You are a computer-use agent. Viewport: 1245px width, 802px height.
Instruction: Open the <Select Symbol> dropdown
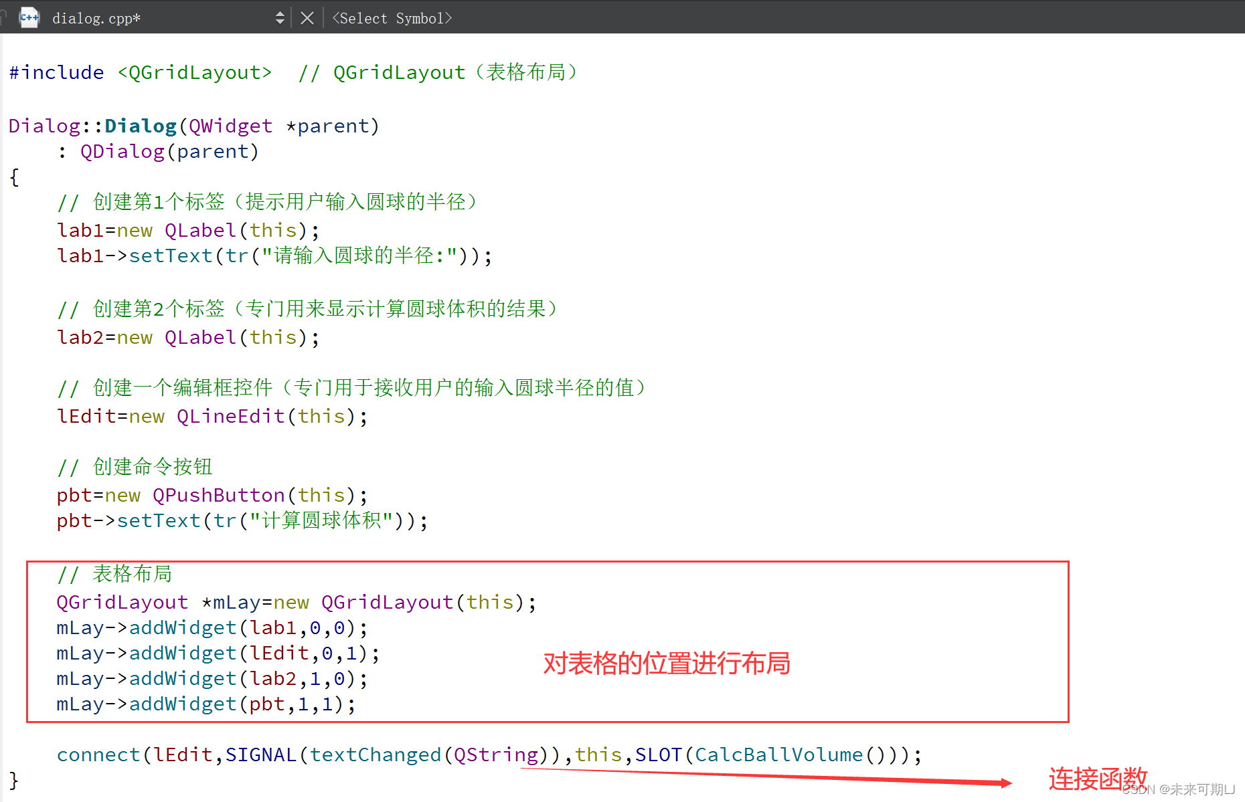(392, 18)
